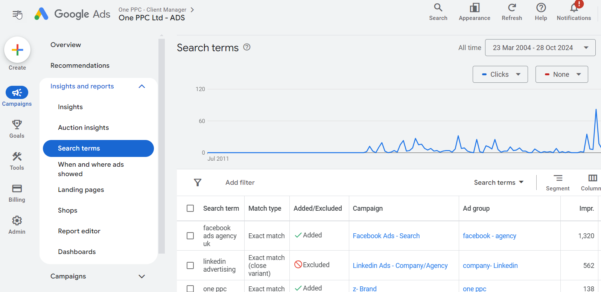Open Goals trophy icon

point(17,124)
